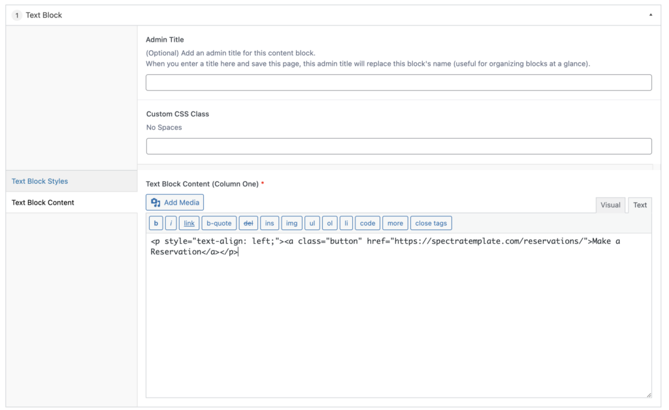Click inside the HTML content text area
The height and width of the screenshot is (410, 669).
399,315
